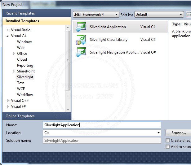The image size is (191, 165).
Task: Open the Online Templates section
Action: point(36,116)
